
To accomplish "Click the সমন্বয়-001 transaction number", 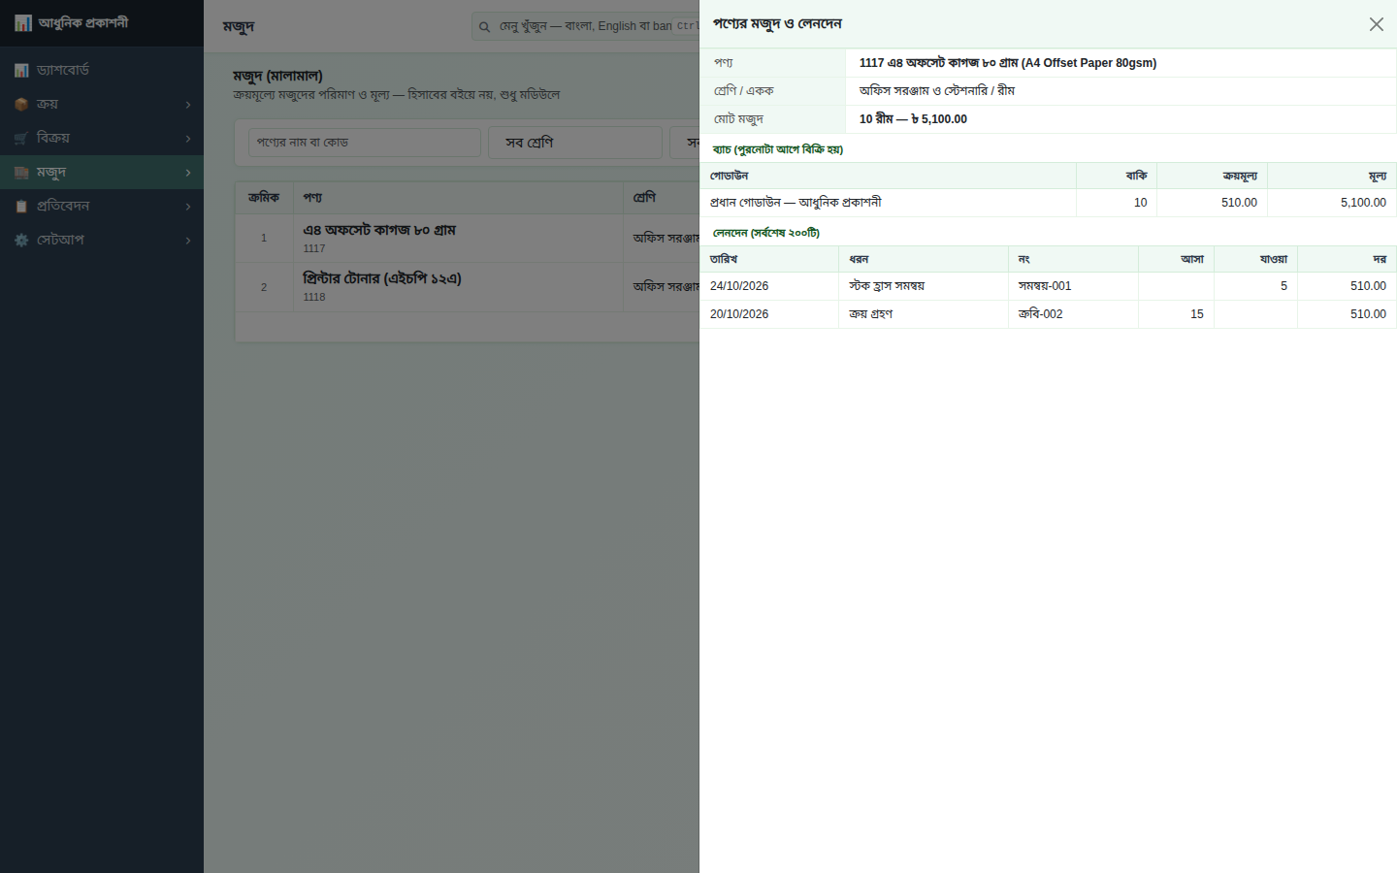I will coord(1045,286).
